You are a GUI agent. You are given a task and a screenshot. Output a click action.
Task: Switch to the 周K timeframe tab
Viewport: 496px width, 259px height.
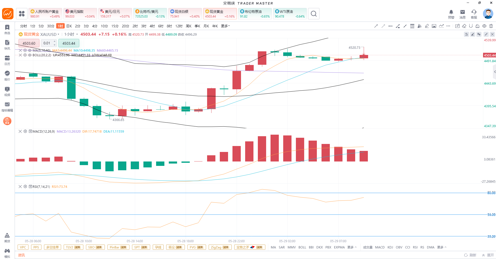[x=189, y=26]
